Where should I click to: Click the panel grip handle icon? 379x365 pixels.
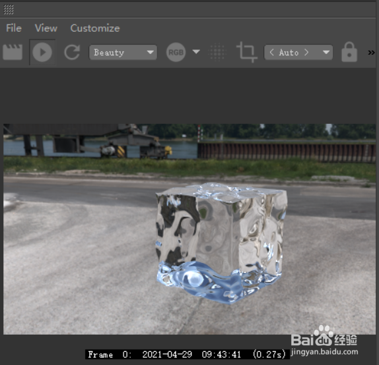point(9,10)
